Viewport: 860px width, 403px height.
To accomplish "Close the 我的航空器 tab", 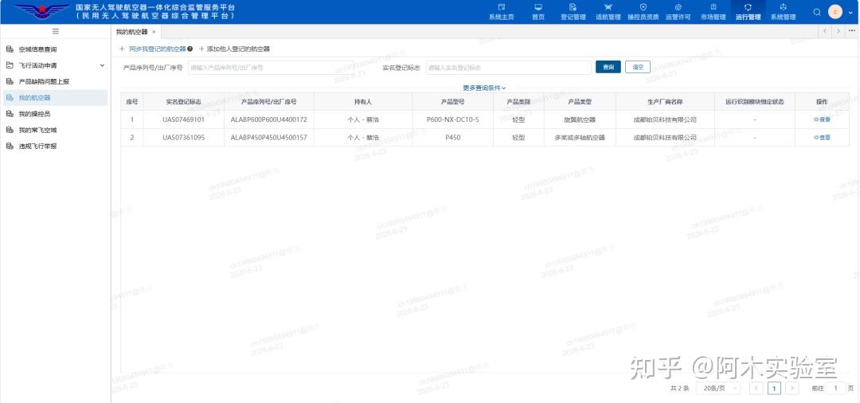I will [154, 32].
